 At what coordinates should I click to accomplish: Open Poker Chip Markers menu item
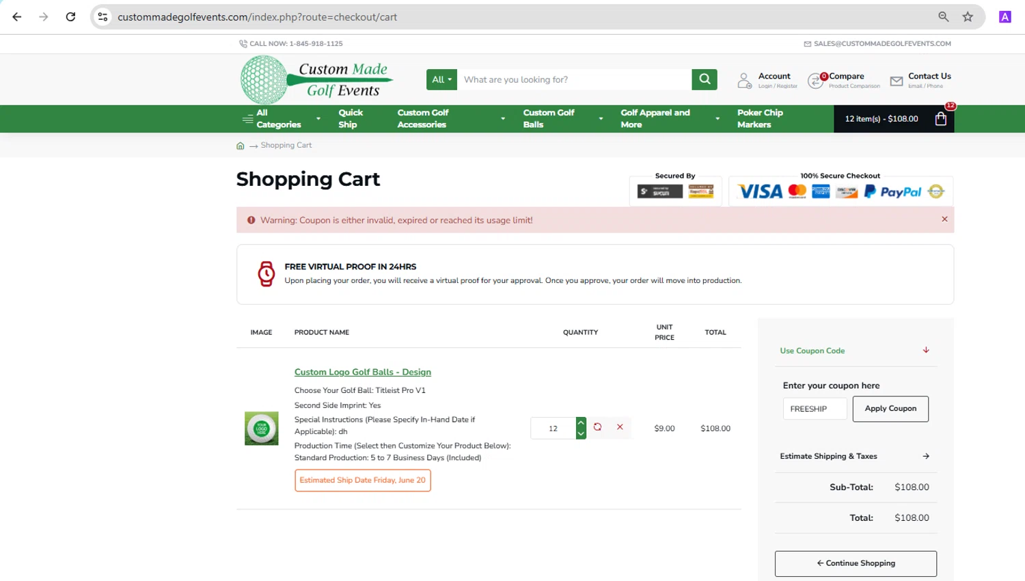coord(760,118)
